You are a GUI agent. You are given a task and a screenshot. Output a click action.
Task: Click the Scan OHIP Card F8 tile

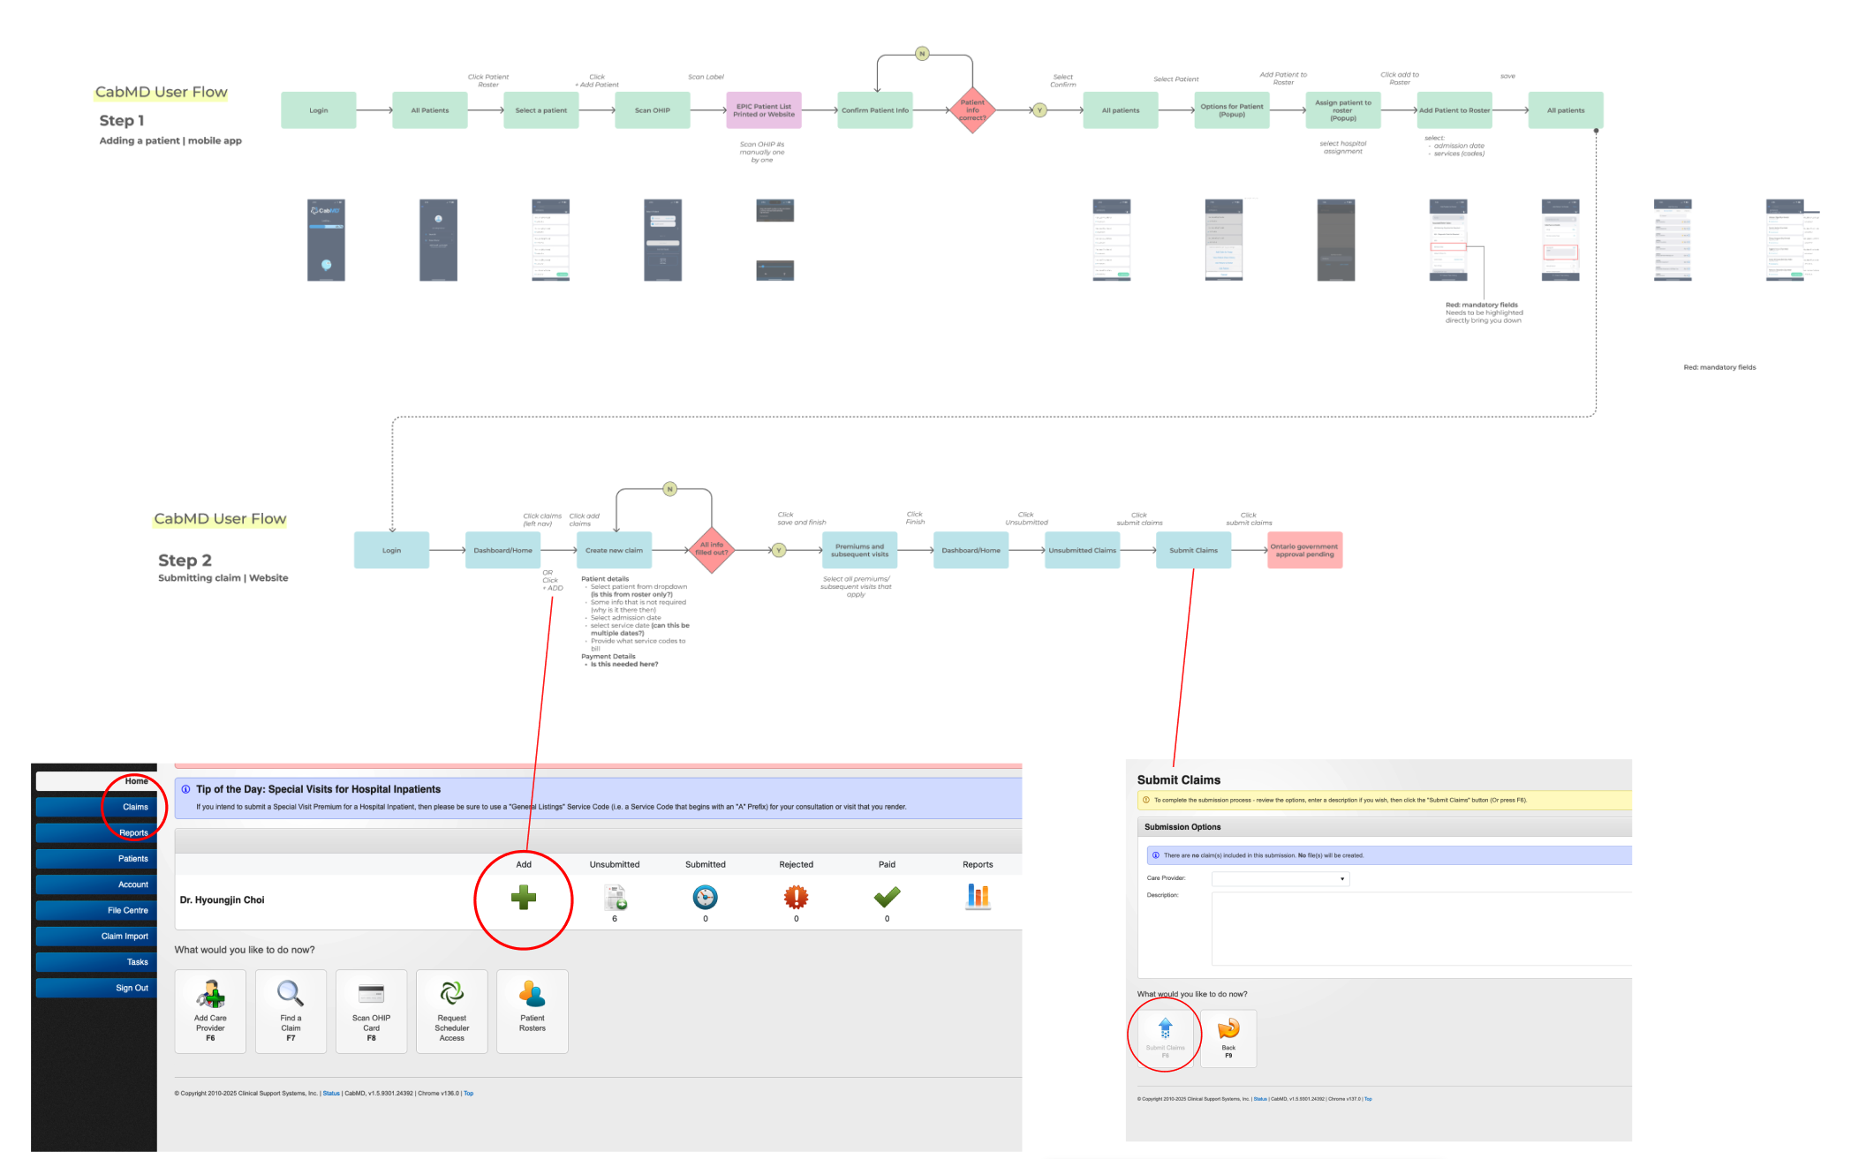371,1011
